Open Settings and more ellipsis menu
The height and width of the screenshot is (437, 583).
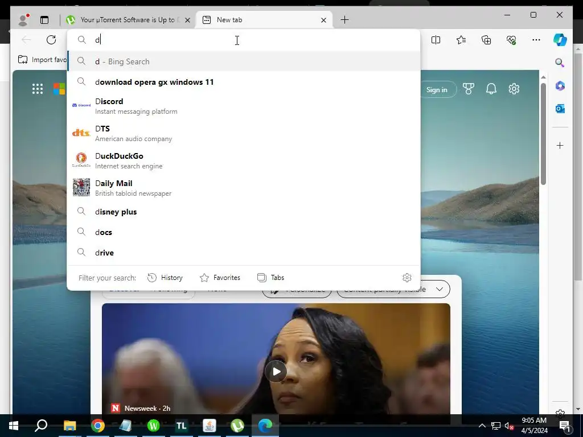pos(536,40)
